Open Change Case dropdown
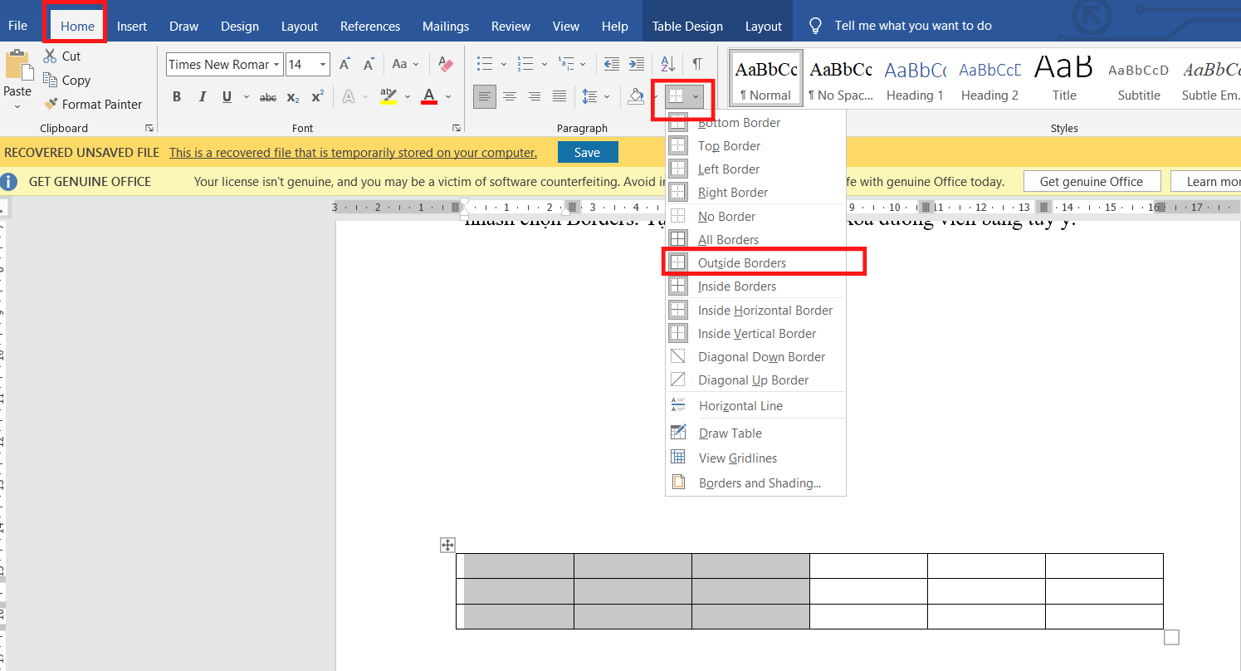1241x671 pixels. 405,64
